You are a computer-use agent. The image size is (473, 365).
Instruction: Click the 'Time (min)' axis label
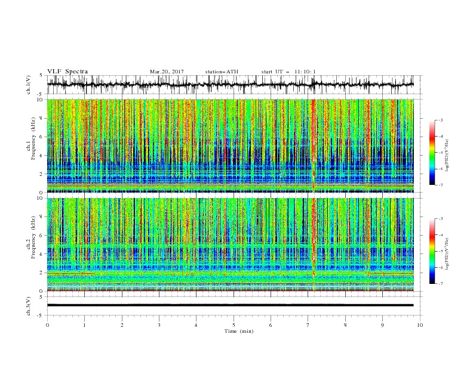click(x=239, y=331)
